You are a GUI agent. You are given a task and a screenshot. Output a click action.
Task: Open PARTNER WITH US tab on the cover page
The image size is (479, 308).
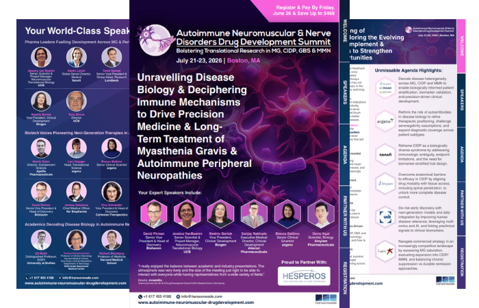point(345,216)
